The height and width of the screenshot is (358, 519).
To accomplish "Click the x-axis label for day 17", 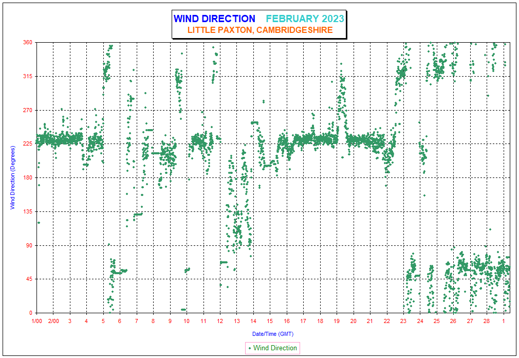I will [x=303, y=321].
